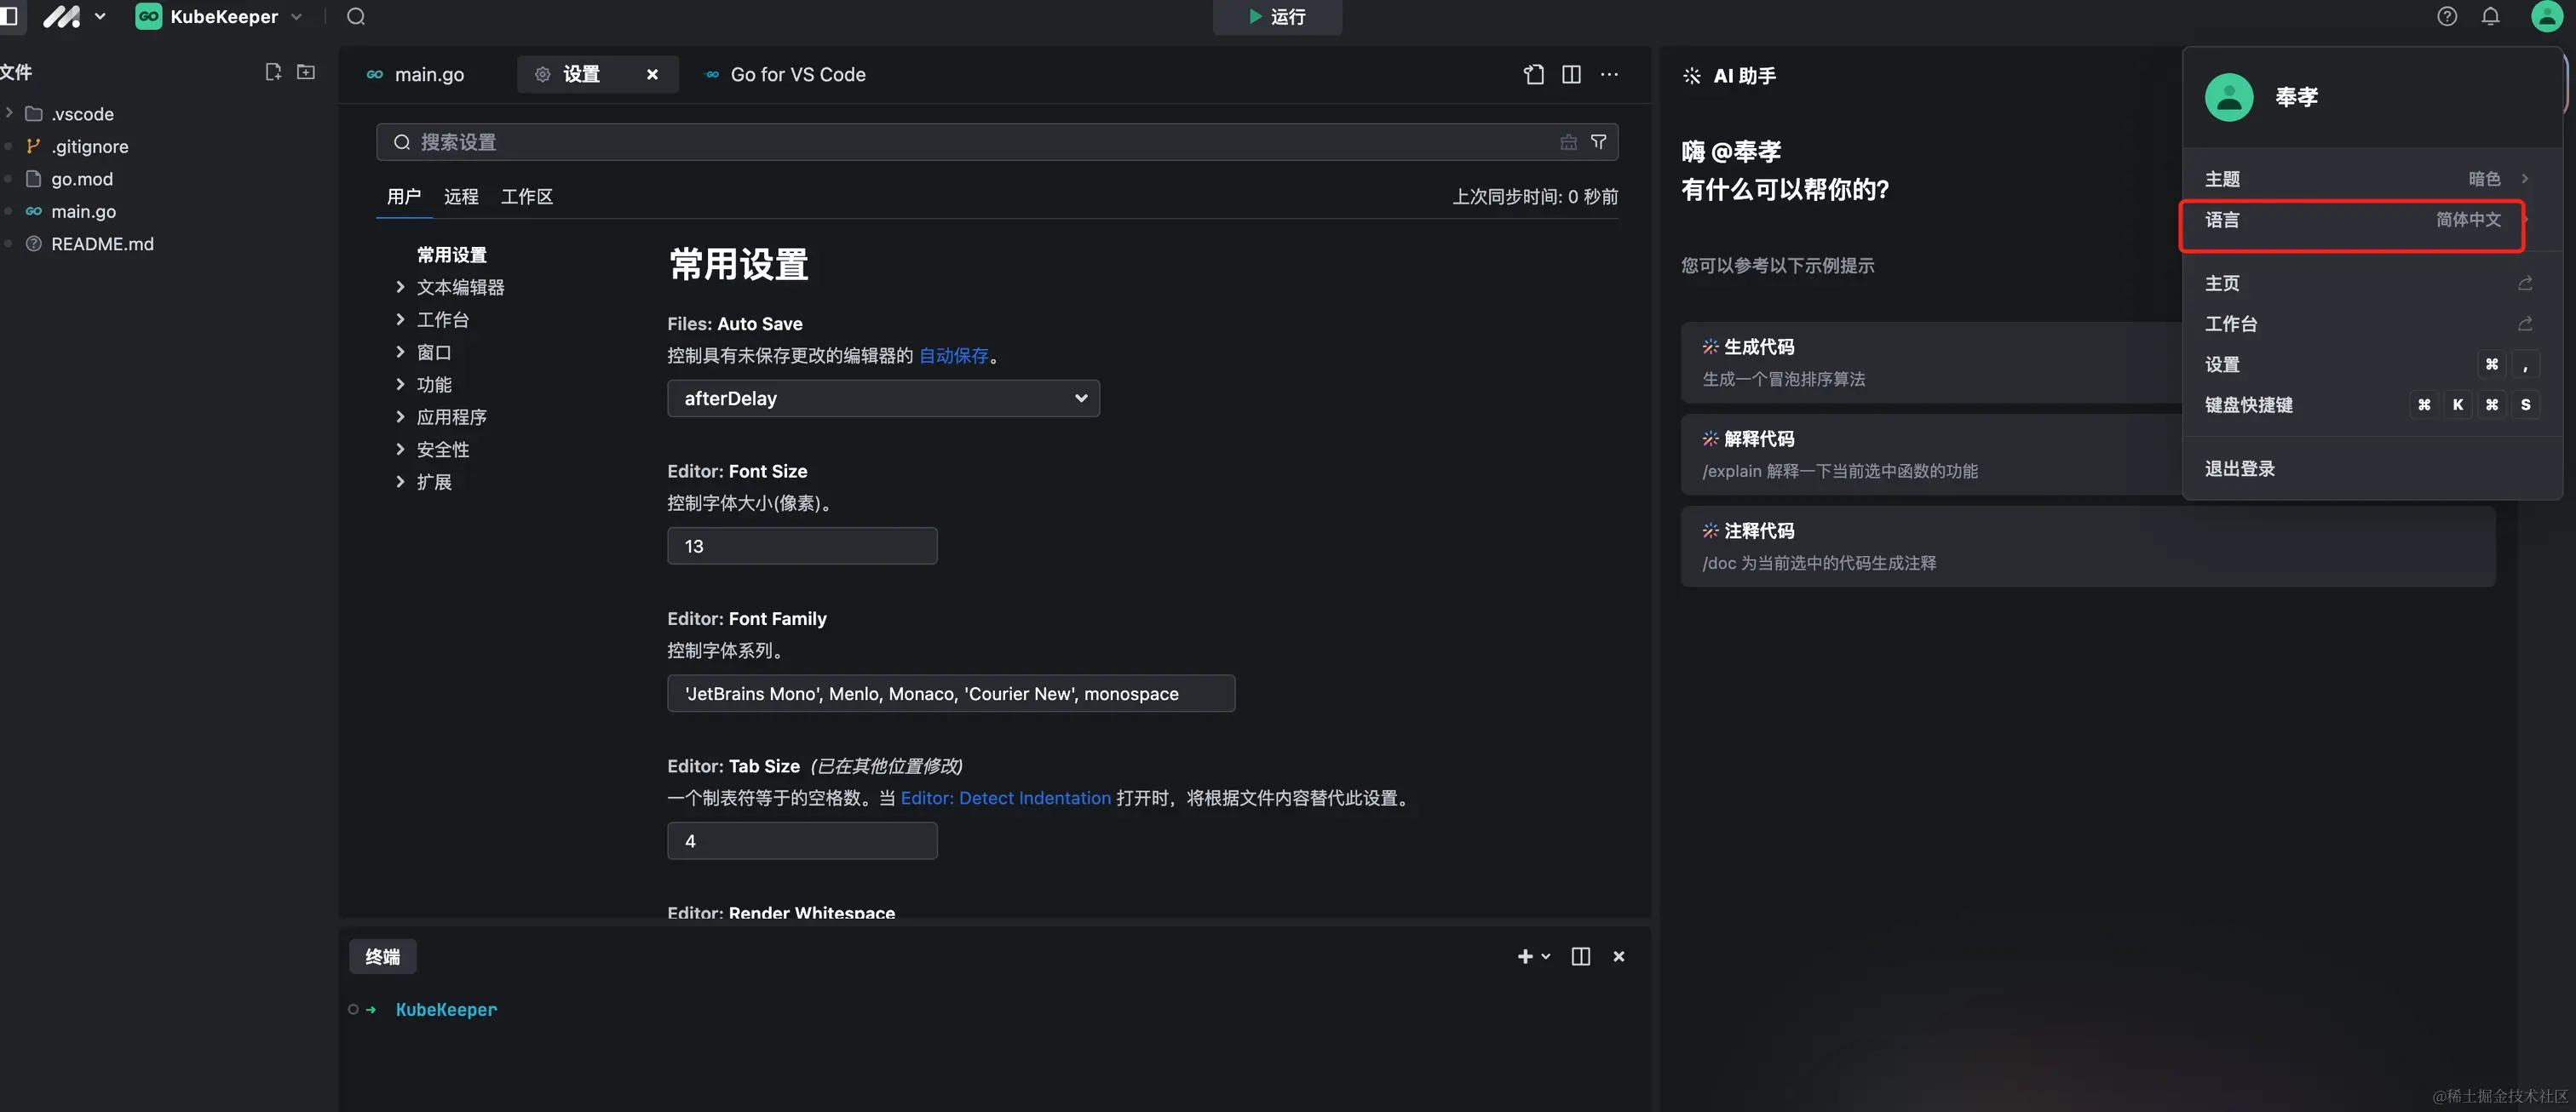Image resolution: width=2576 pixels, height=1112 pixels.
Task: Choose the 注释代码 example prompt
Action: tap(2088, 547)
